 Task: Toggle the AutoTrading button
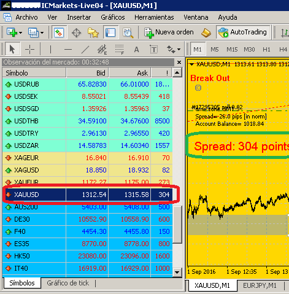click(x=243, y=32)
